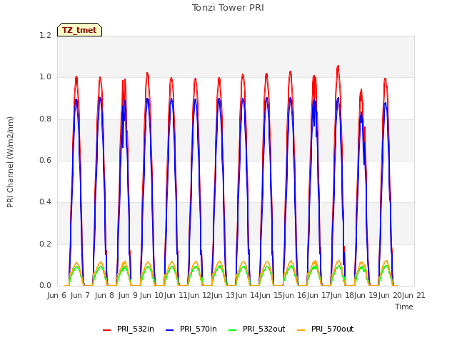Screen dimensions: 457x343
Task: Click the 1.2 y-axis tick label
Action: (45, 35)
